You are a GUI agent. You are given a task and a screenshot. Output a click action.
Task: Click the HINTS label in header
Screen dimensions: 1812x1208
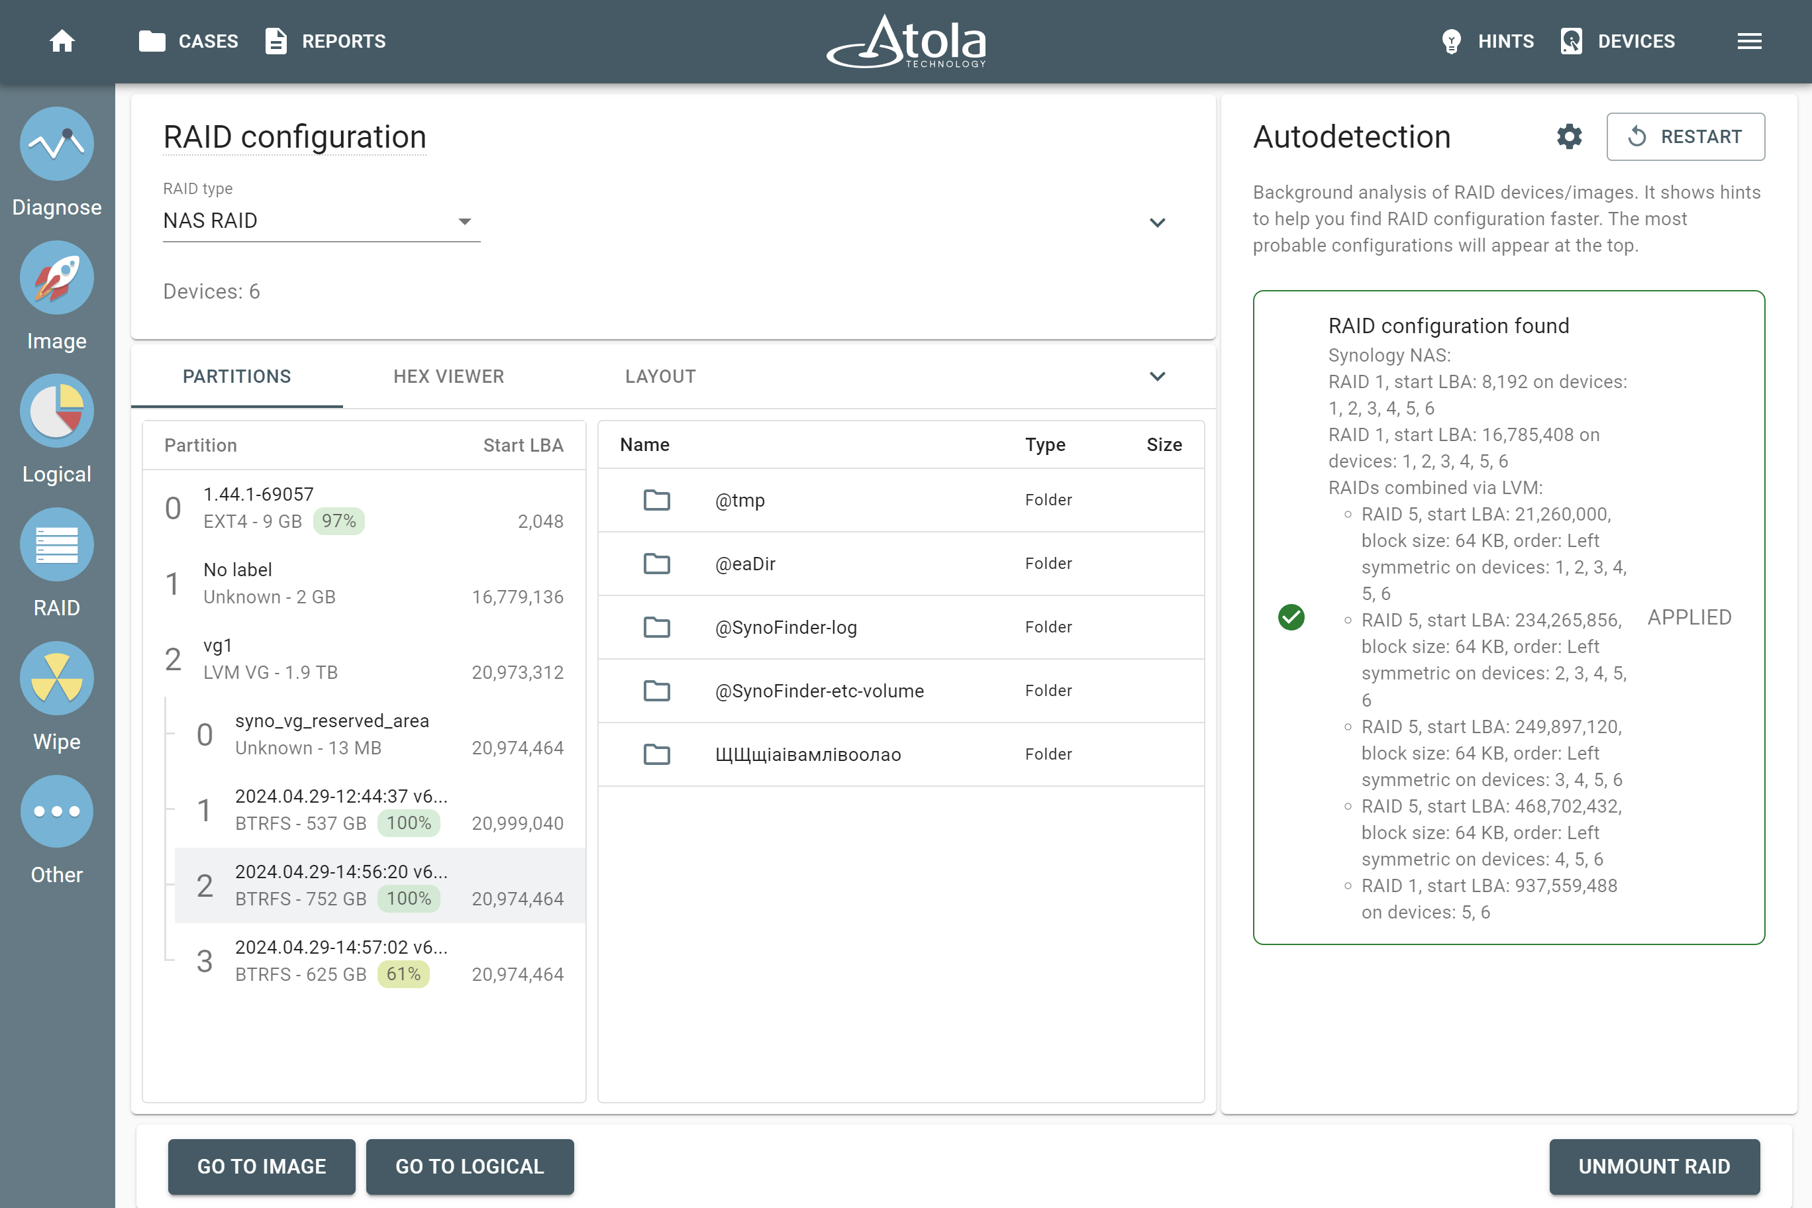pyautogui.click(x=1505, y=41)
